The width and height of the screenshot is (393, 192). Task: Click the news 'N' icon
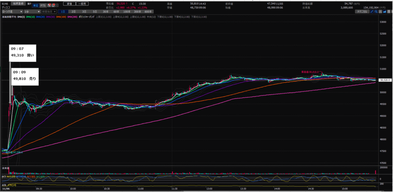pyautogui.click(x=50, y=6)
